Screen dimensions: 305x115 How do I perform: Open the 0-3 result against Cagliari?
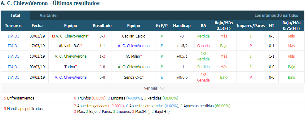[x=102, y=36]
